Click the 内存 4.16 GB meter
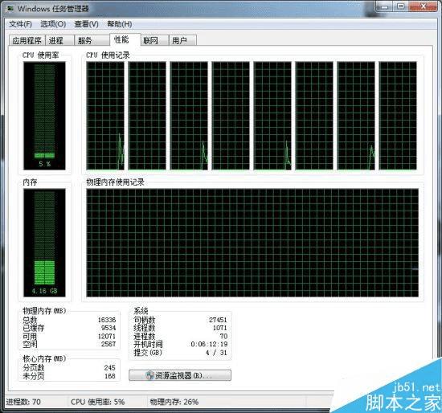Image resolution: width=442 pixels, height=413 pixels. tap(44, 243)
